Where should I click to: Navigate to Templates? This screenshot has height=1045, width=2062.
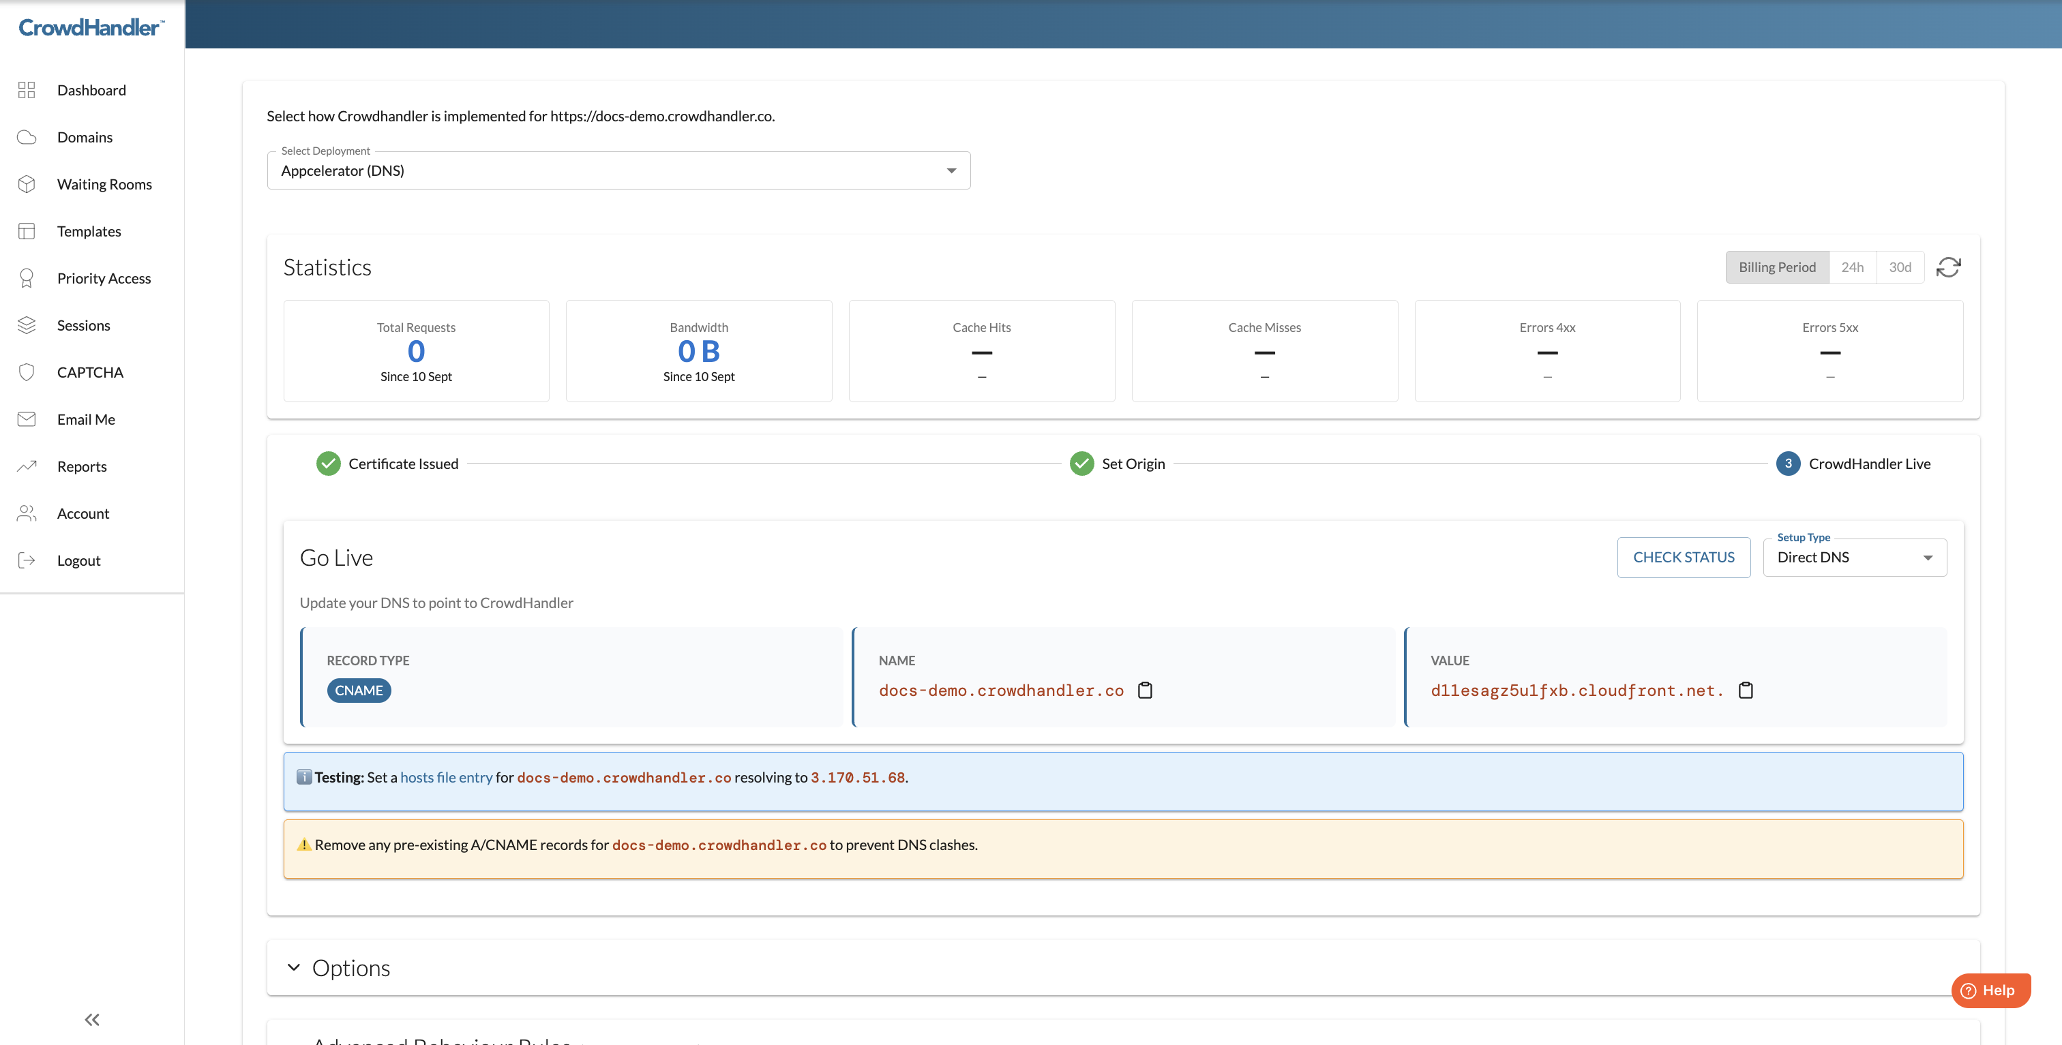coord(91,231)
